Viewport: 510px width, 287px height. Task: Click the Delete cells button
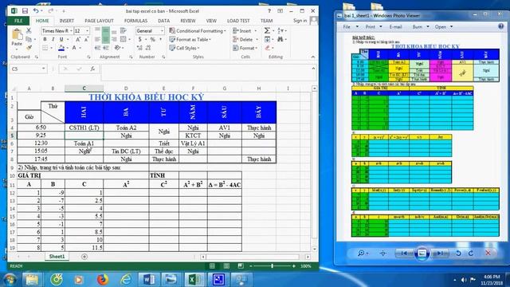click(245, 39)
